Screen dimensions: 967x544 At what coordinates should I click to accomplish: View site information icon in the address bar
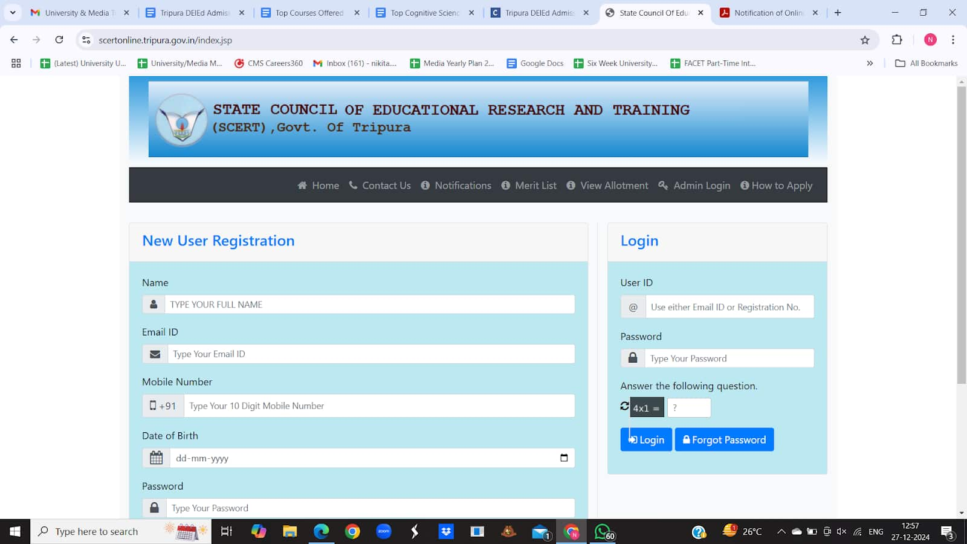click(x=86, y=40)
